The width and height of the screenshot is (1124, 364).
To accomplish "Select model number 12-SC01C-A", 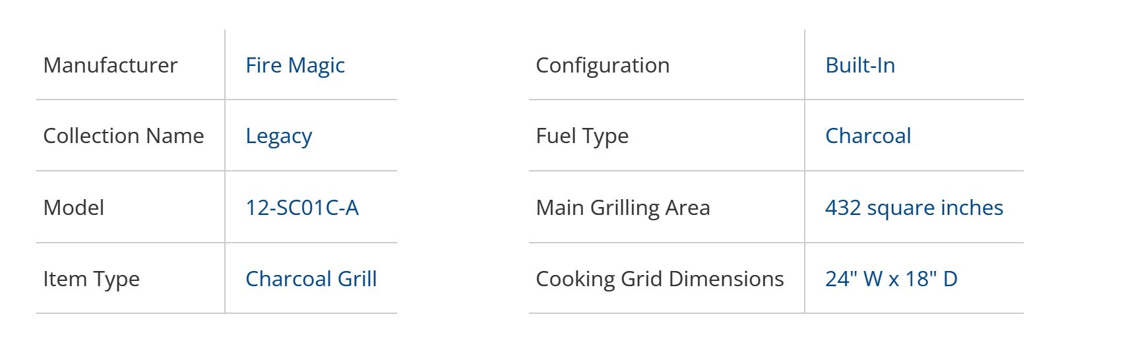I will (301, 208).
